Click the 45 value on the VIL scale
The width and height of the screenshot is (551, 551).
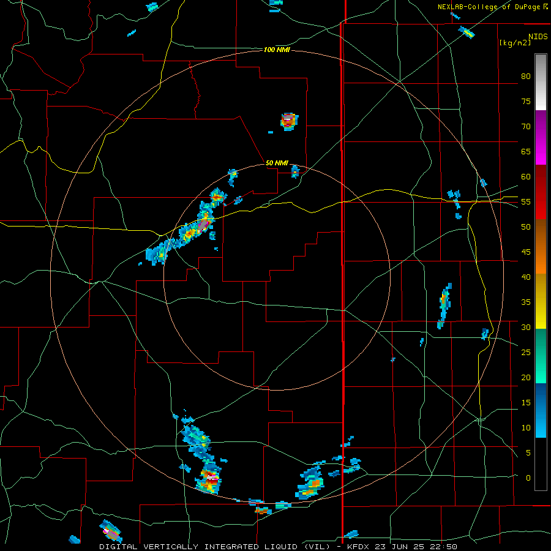coord(526,252)
